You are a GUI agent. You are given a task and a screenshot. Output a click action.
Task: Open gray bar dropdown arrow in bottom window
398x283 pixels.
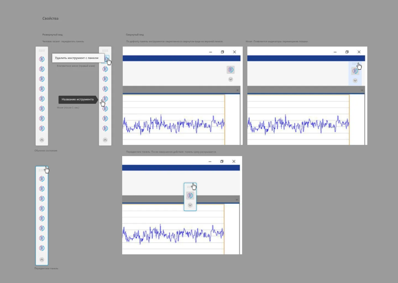tap(237, 200)
